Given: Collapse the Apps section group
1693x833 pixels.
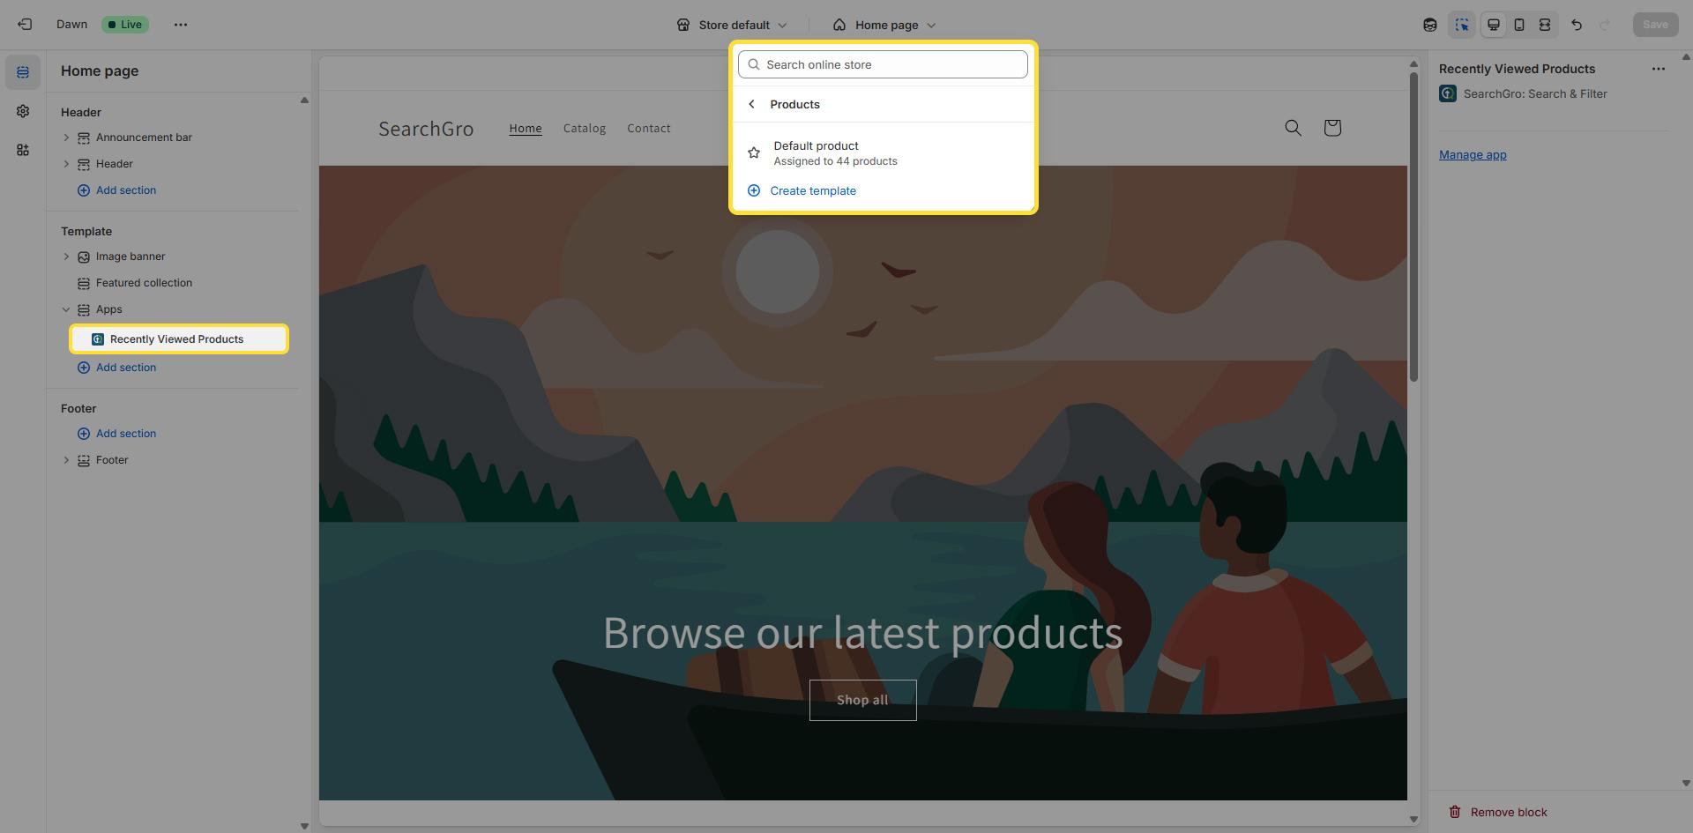Looking at the screenshot, I should 66,309.
